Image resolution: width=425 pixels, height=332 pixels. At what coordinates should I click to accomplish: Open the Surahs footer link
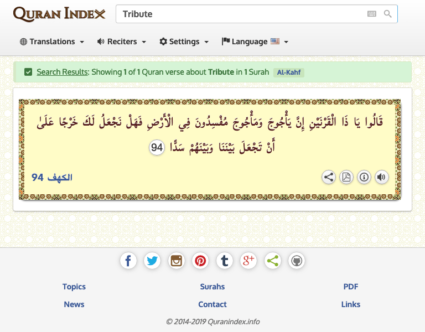tap(212, 287)
